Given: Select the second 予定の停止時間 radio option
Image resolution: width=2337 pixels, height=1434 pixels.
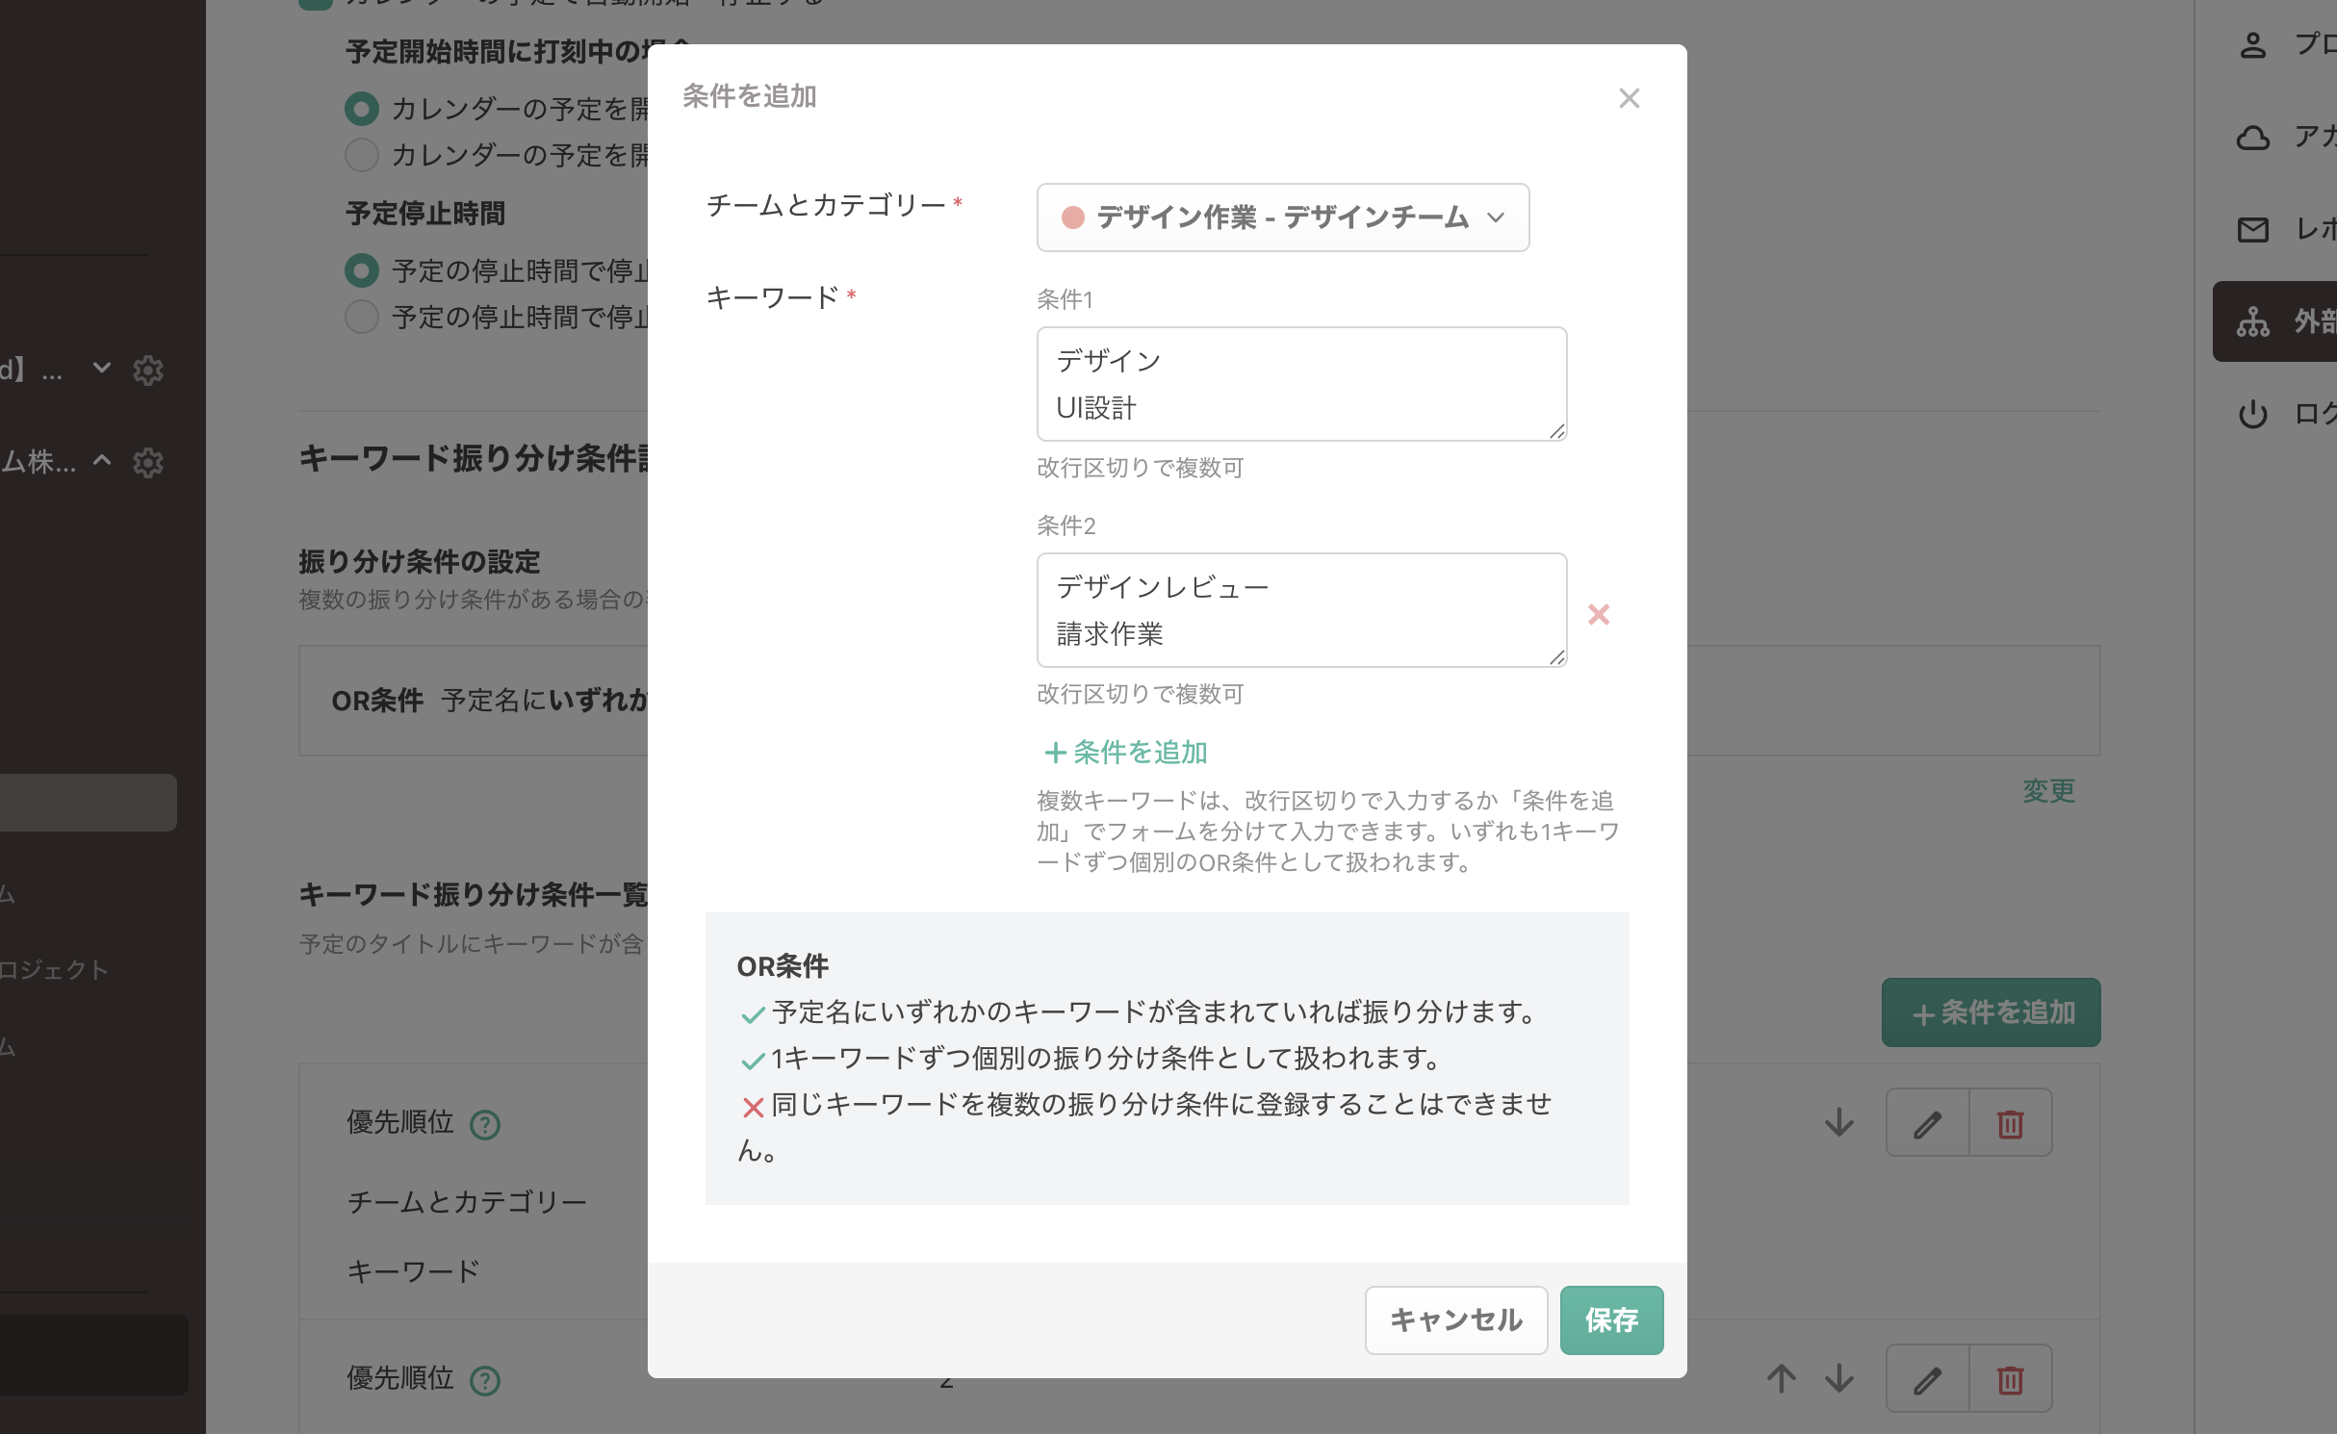Looking at the screenshot, I should (361, 317).
